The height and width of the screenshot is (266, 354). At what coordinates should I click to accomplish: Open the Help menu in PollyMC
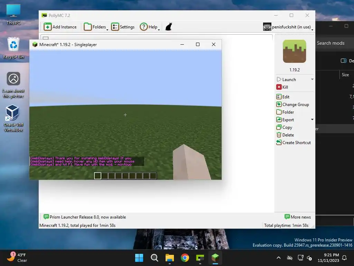click(x=150, y=27)
